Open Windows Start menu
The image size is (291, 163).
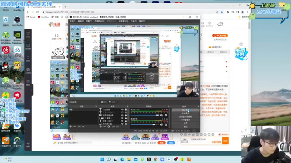(x=102, y=159)
